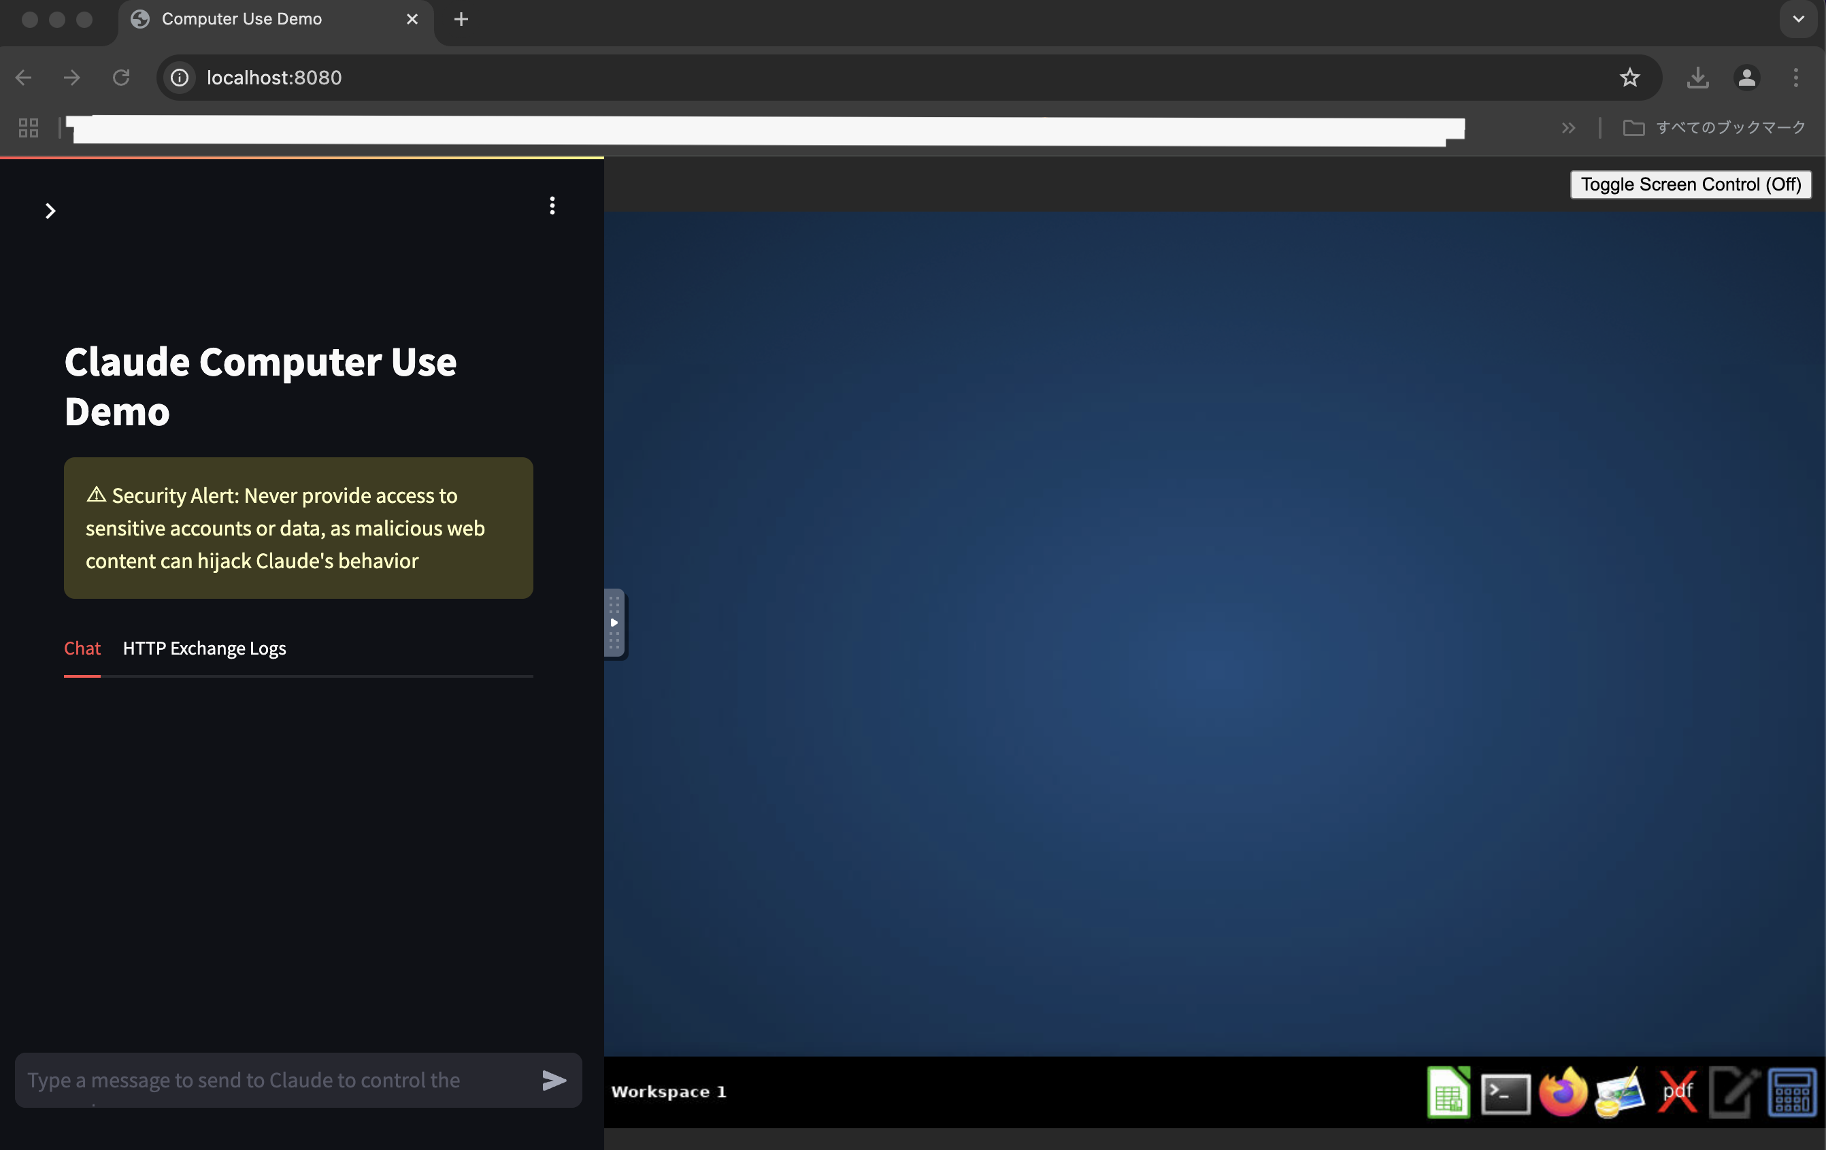Expand the sidebar with the chevron arrow

click(50, 211)
